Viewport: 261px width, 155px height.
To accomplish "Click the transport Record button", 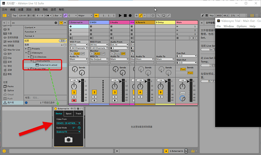I will 130,15.
